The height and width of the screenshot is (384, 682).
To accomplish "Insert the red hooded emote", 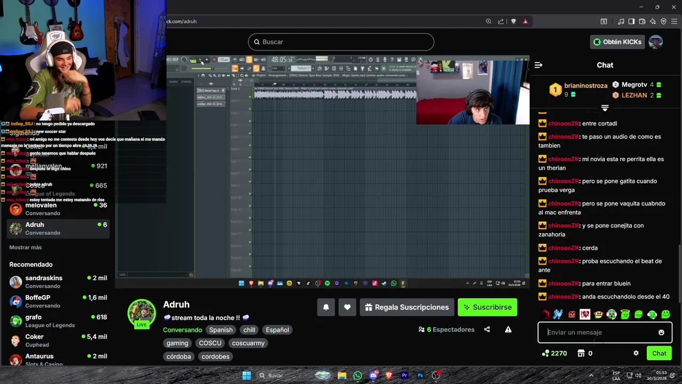I will tap(545, 315).
